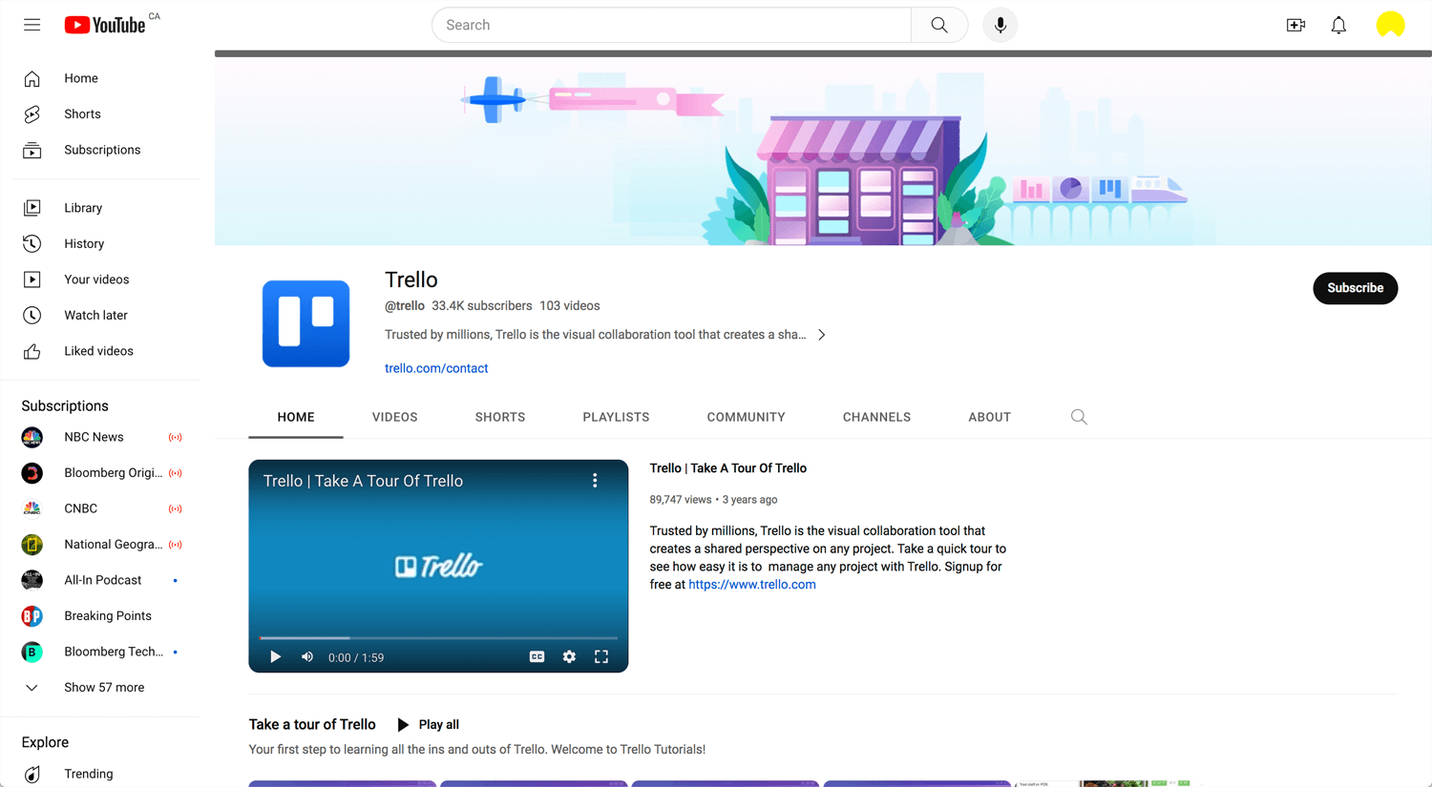Open Bloomberg Originals subscription
Viewport: 1432px width, 787px height.
pos(101,472)
